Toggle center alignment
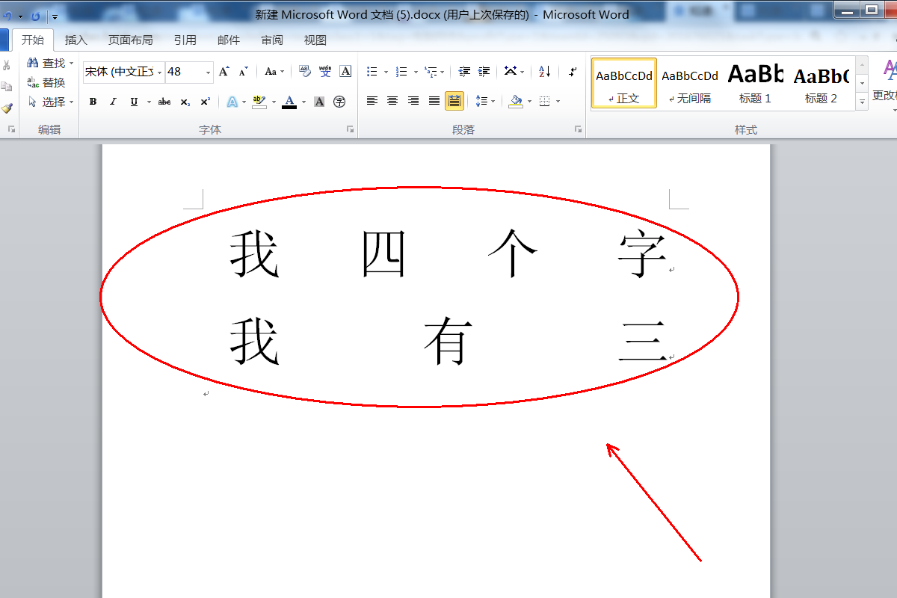Screen dimensions: 897x598 point(392,101)
